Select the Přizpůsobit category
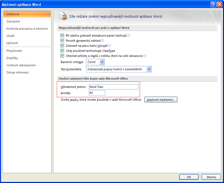This screenshot has width=224, height=183. tap(27, 51)
